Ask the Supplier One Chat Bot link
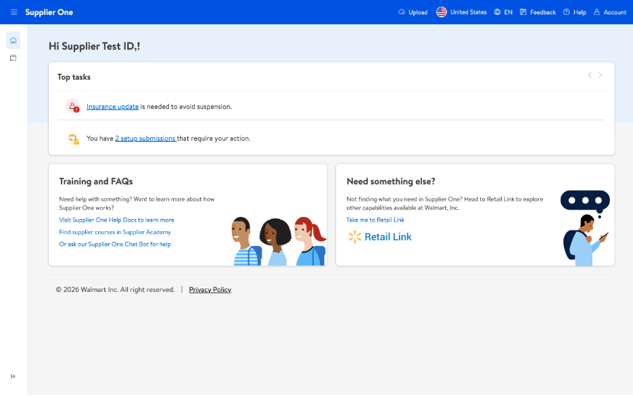 click(x=115, y=244)
